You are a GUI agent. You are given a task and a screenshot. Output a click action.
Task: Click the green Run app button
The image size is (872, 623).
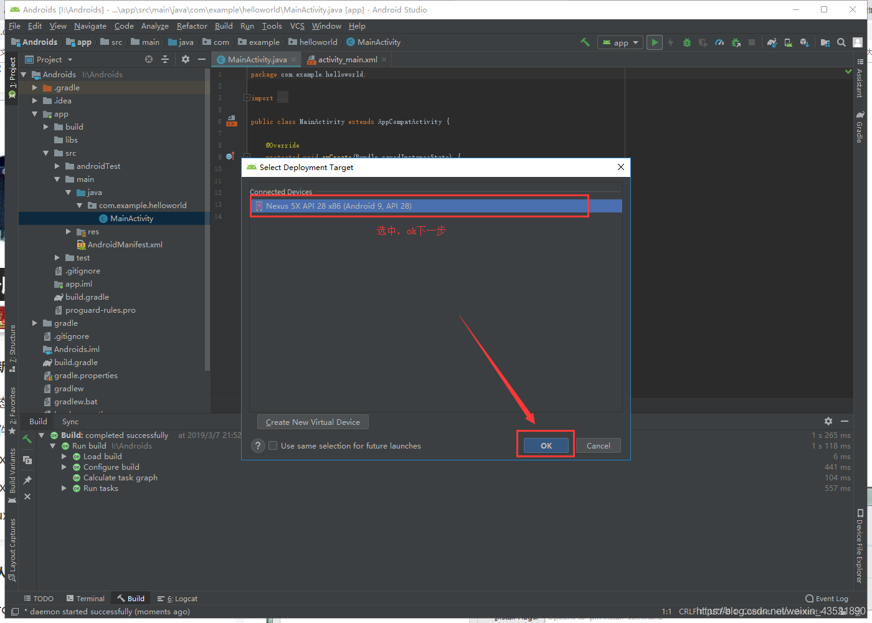[654, 42]
